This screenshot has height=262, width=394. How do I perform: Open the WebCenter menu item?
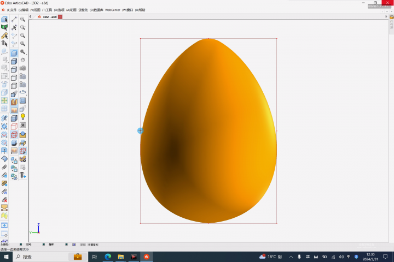coord(112,10)
